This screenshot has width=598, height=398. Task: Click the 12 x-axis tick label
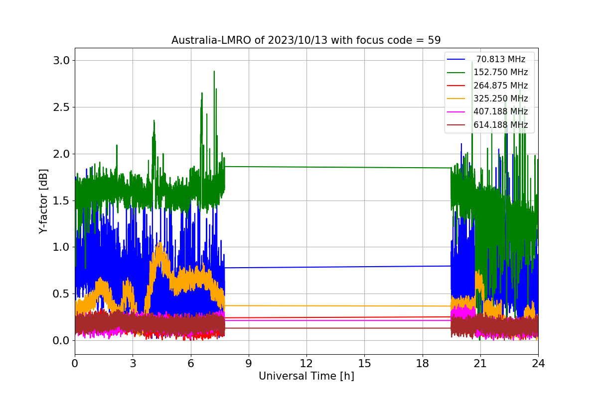306,364
